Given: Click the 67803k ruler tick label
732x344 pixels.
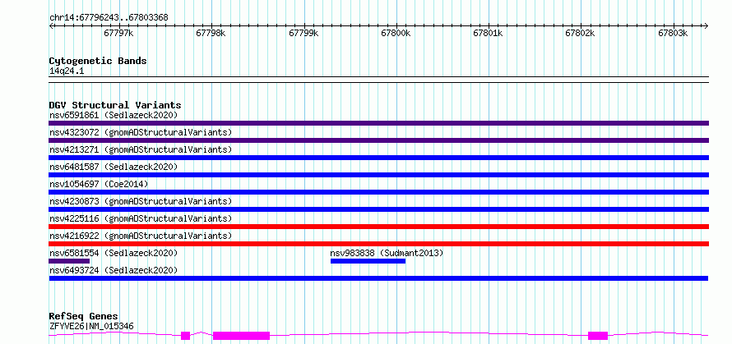Looking at the screenshot, I should [x=673, y=34].
